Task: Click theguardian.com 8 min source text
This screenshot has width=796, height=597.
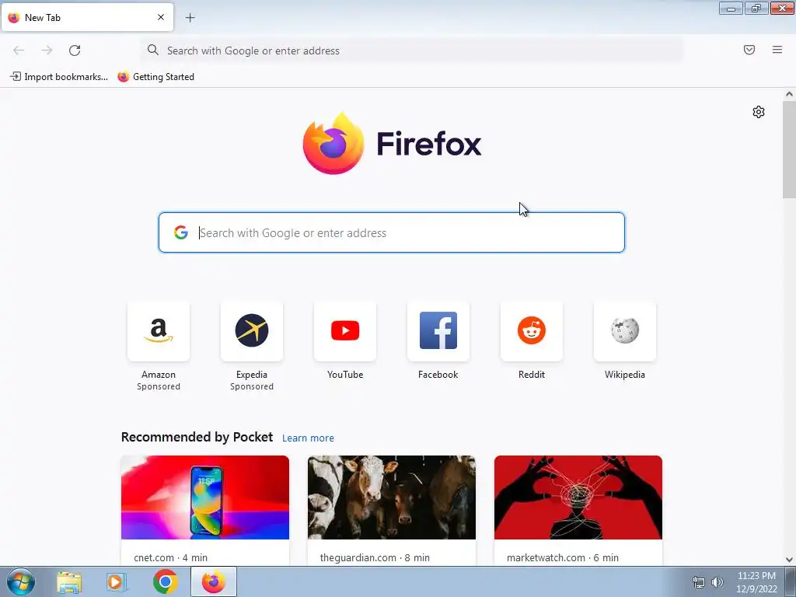Action: click(375, 557)
